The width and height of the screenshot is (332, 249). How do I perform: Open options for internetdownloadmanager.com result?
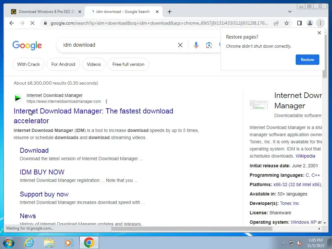106,101
